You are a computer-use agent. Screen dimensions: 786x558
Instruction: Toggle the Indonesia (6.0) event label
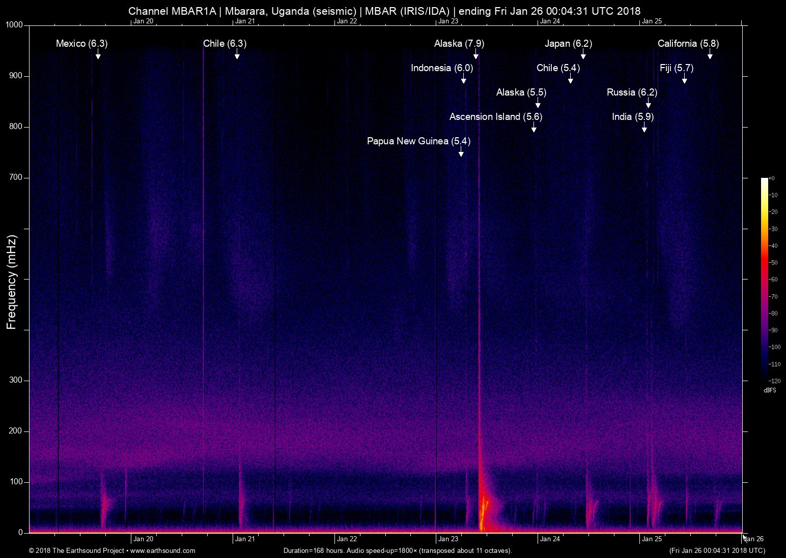coord(442,68)
